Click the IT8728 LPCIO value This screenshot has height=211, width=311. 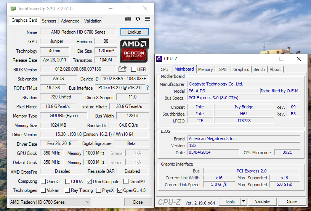pyautogui.click(x=244, y=121)
